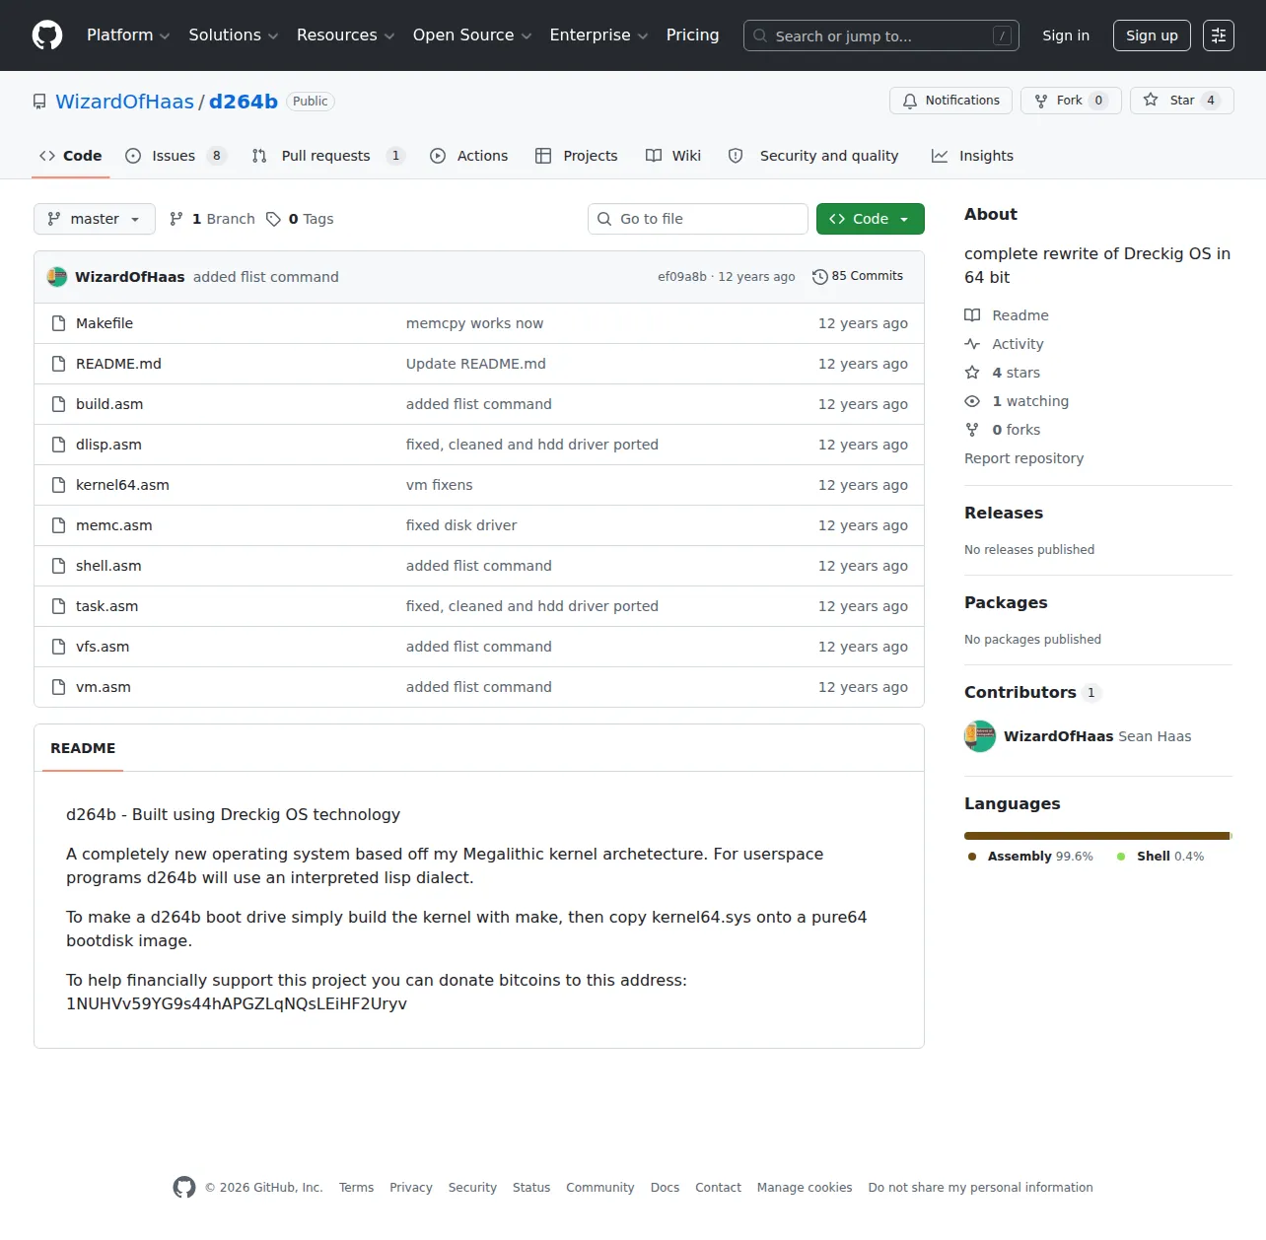Click the Sign in link
This screenshot has width=1266, height=1240.
pos(1066,35)
